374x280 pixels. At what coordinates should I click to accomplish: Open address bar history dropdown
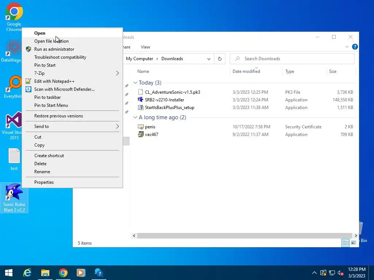coord(209,59)
